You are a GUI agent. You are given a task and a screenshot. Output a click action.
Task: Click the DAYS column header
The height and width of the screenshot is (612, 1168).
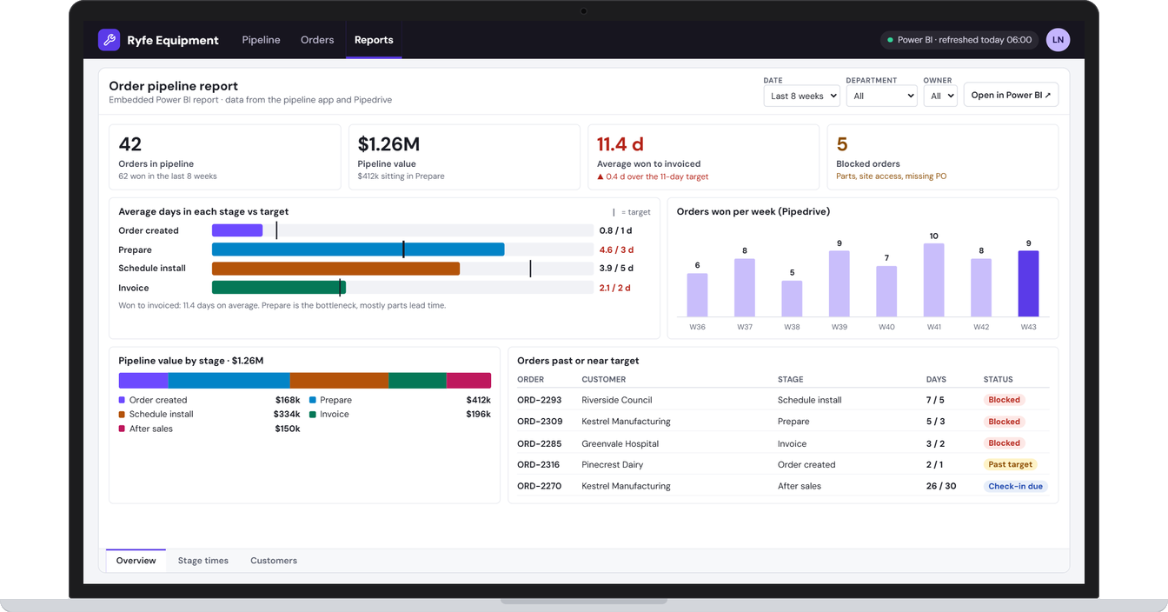pyautogui.click(x=937, y=380)
